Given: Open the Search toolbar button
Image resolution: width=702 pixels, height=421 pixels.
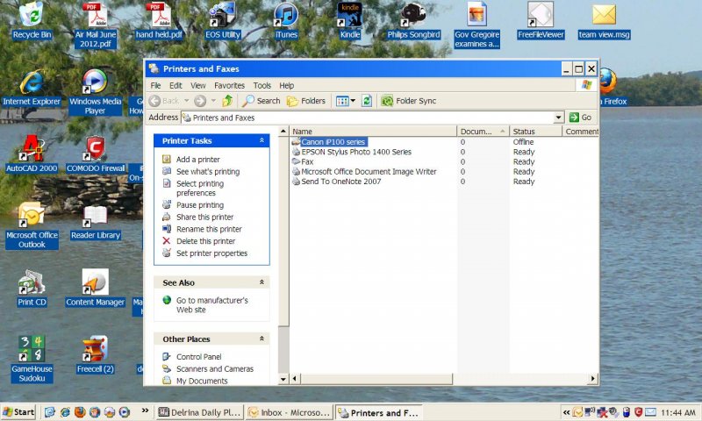Looking at the screenshot, I should pyautogui.click(x=261, y=101).
